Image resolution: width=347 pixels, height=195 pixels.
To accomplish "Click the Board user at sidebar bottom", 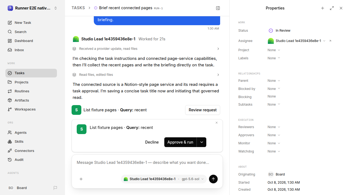I will [17, 188].
